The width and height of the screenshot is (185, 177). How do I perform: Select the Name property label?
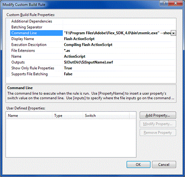[16, 57]
